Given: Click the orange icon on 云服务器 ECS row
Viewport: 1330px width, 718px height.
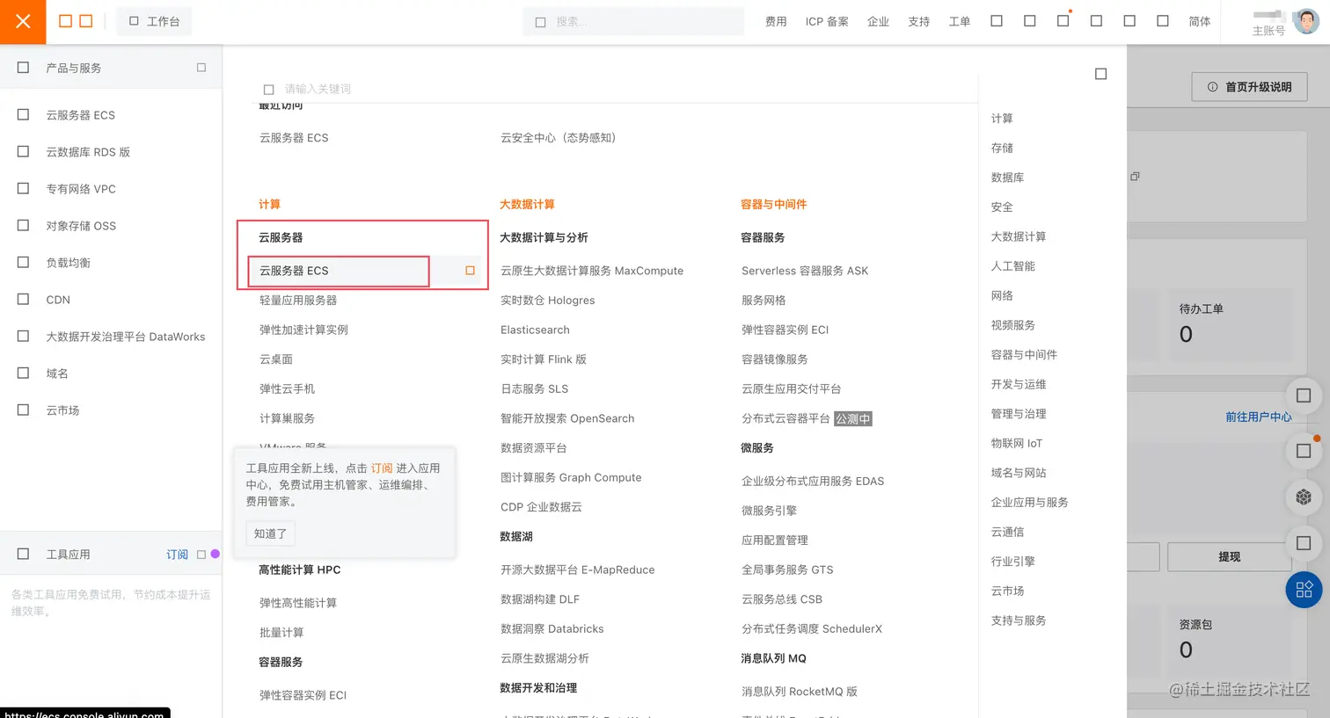Looking at the screenshot, I should click(470, 271).
